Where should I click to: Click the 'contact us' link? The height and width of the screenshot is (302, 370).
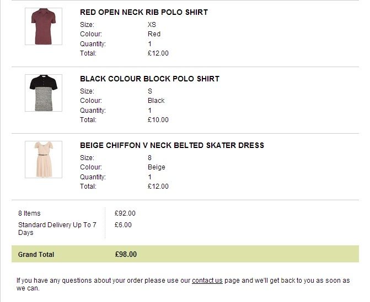pos(207,281)
